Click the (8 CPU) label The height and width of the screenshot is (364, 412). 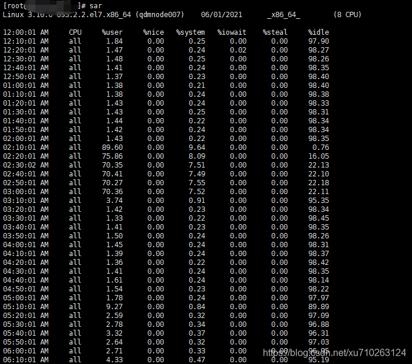click(347, 15)
